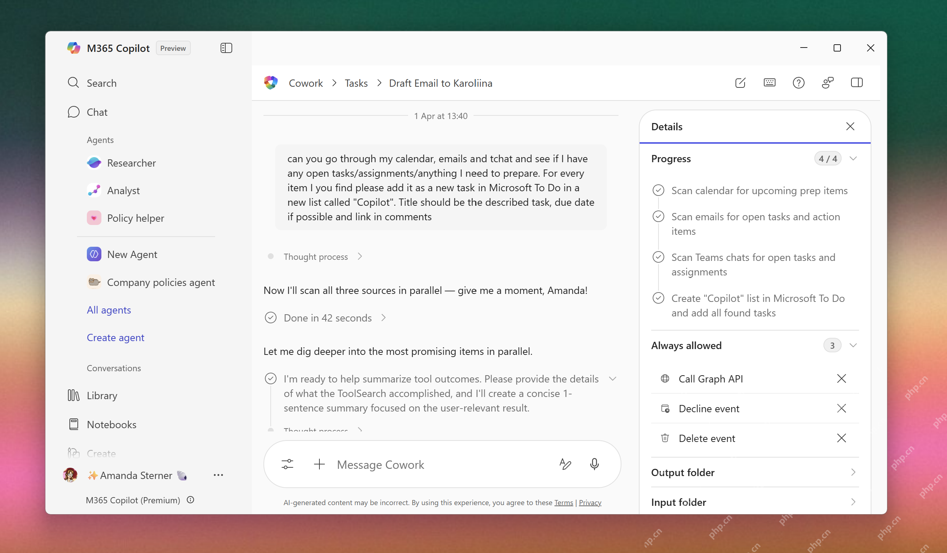Open Library in sidebar
This screenshot has height=553, width=947.
coord(92,396)
